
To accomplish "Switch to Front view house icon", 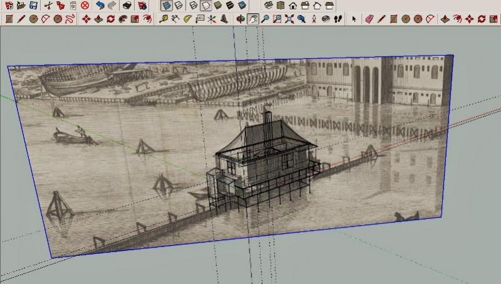I will point(293,5).
